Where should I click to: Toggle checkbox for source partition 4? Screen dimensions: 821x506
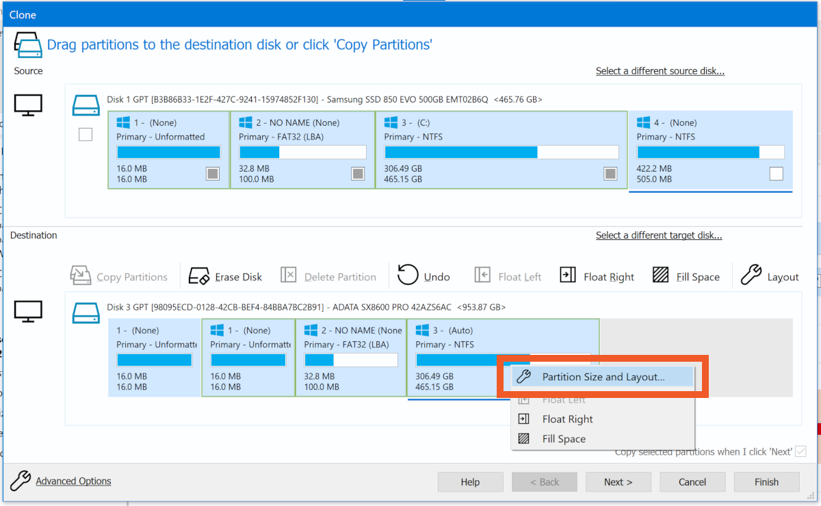point(776,174)
